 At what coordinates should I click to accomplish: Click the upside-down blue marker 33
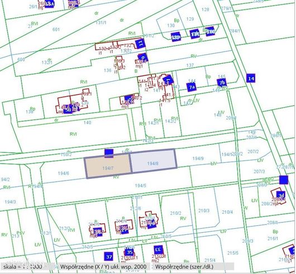(x=158, y=250)
